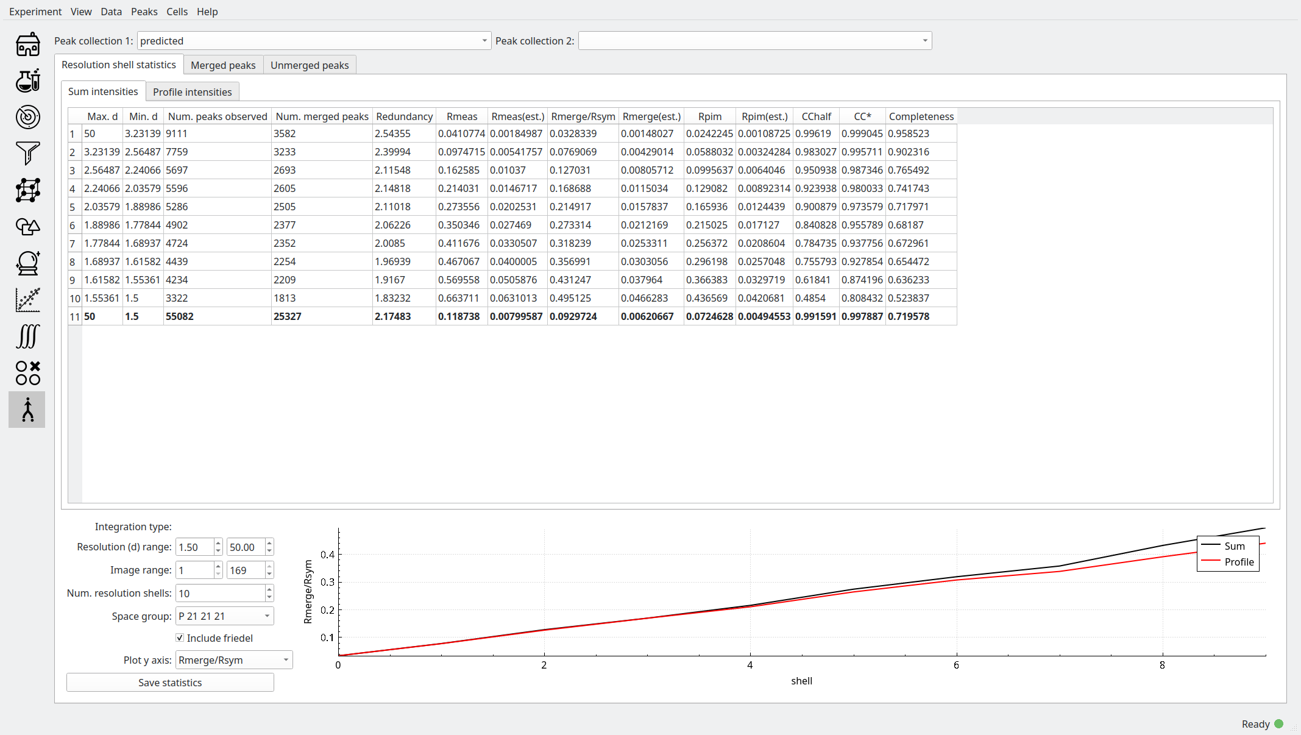Open the shape model icon

[27, 227]
